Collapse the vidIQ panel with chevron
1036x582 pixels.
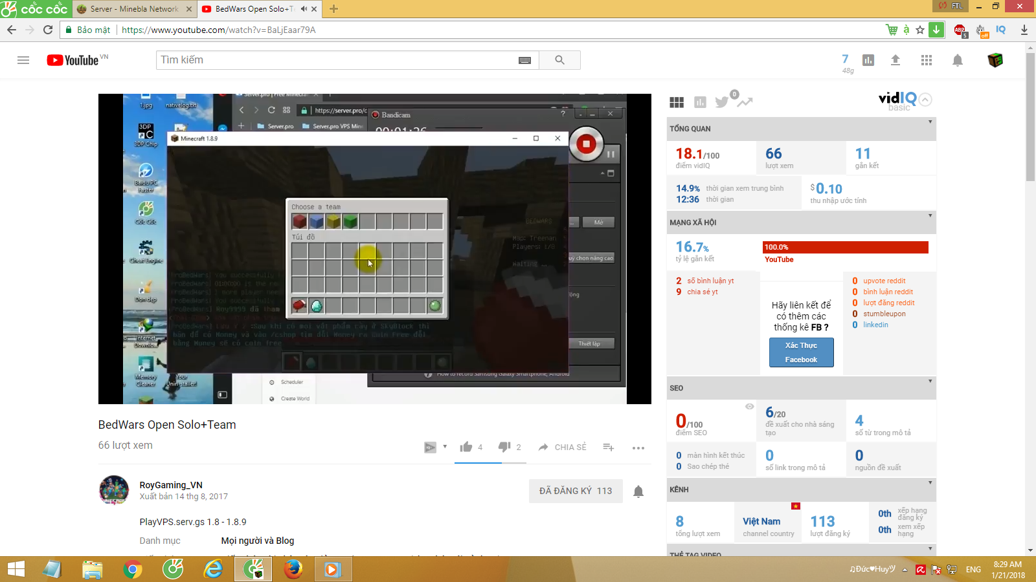[x=925, y=100]
